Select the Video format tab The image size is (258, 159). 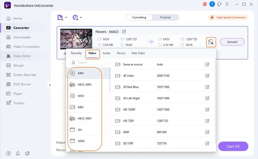tap(92, 53)
